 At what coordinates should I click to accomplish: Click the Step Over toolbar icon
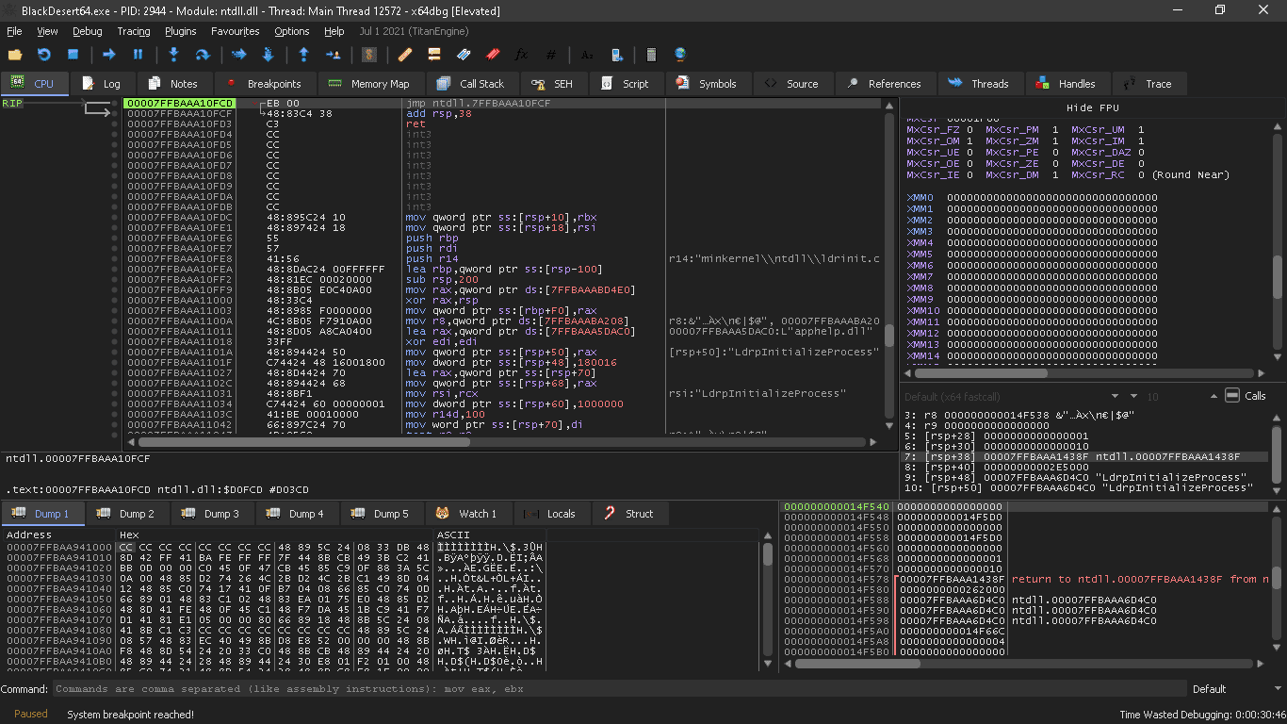(203, 55)
